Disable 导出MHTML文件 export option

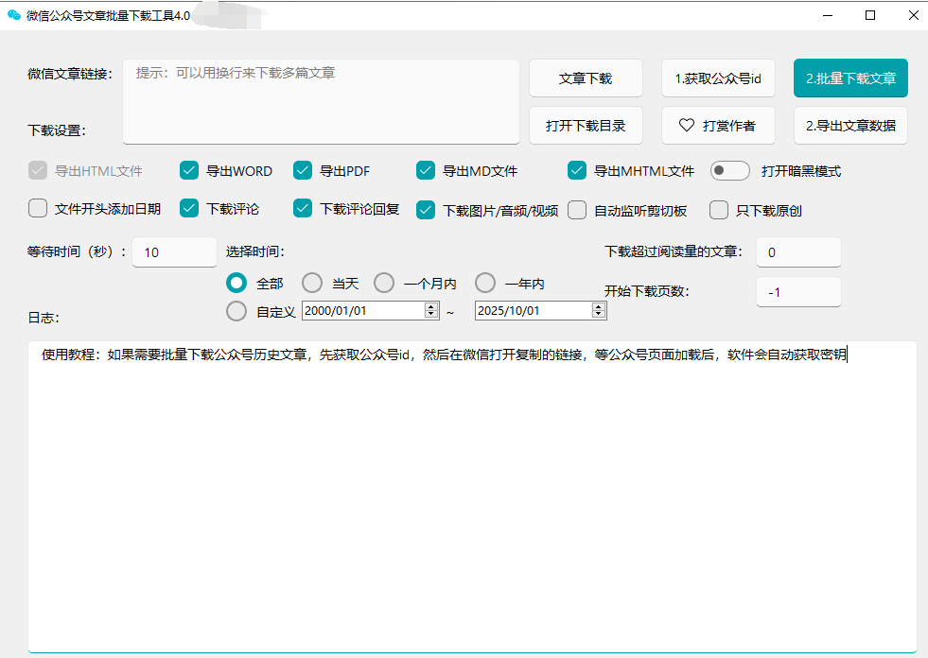(577, 170)
